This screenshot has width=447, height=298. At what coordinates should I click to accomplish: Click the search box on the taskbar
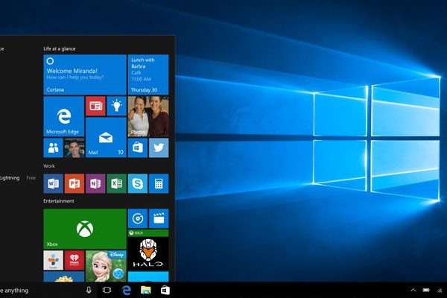click(x=37, y=290)
